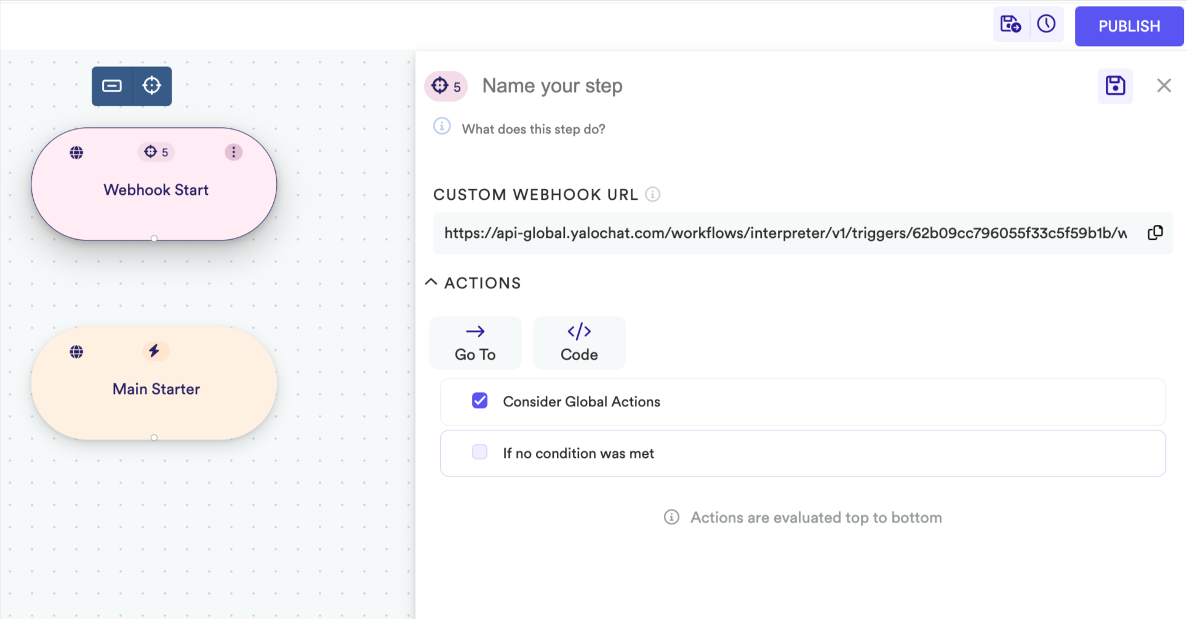
Task: Click the card view canvas toolbar icon
Action: click(x=112, y=86)
